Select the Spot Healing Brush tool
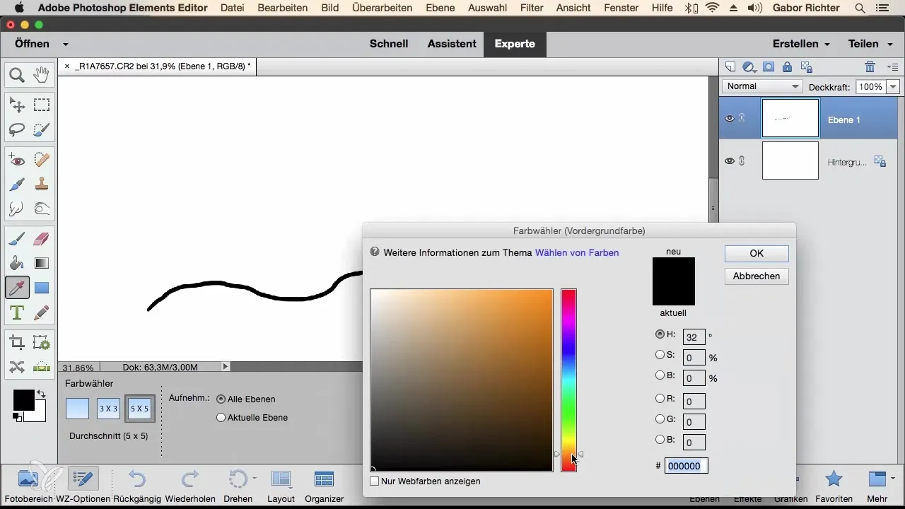 tap(42, 160)
